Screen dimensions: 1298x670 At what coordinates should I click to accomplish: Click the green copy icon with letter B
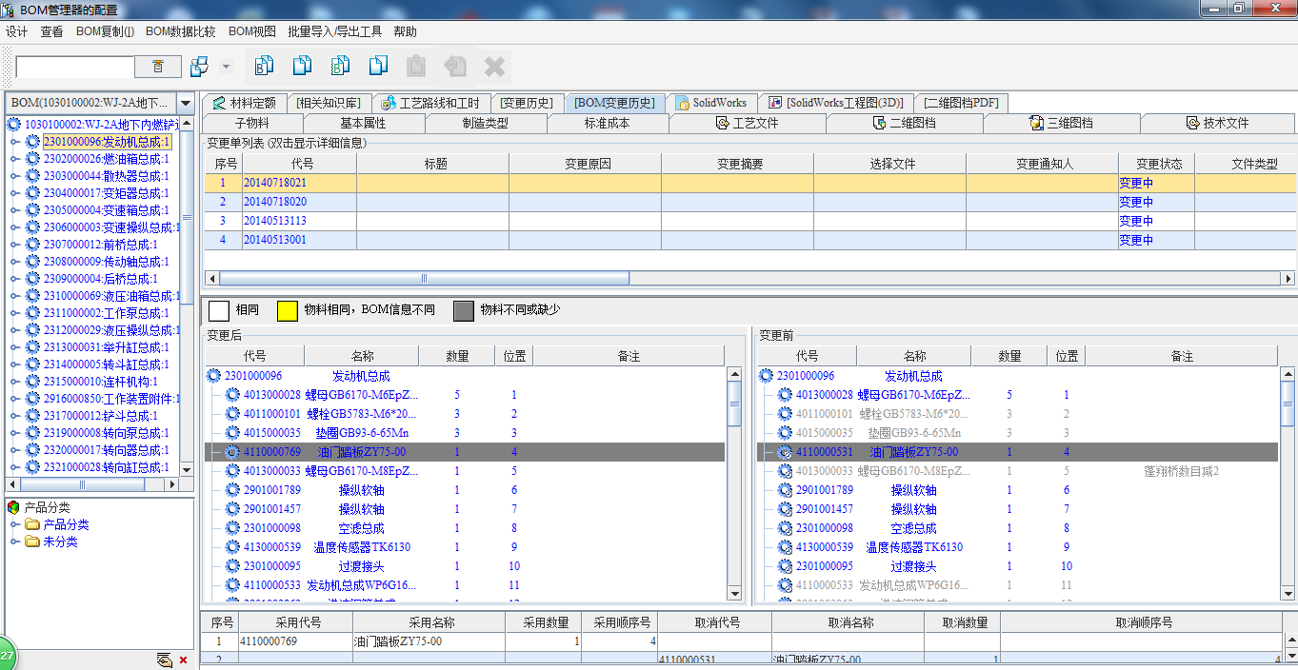[x=340, y=66]
